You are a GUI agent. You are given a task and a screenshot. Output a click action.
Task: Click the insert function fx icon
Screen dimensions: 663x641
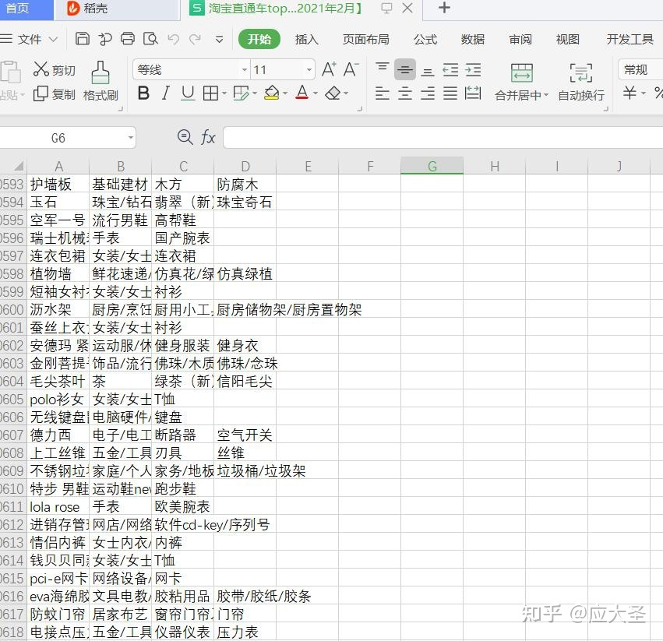(208, 137)
